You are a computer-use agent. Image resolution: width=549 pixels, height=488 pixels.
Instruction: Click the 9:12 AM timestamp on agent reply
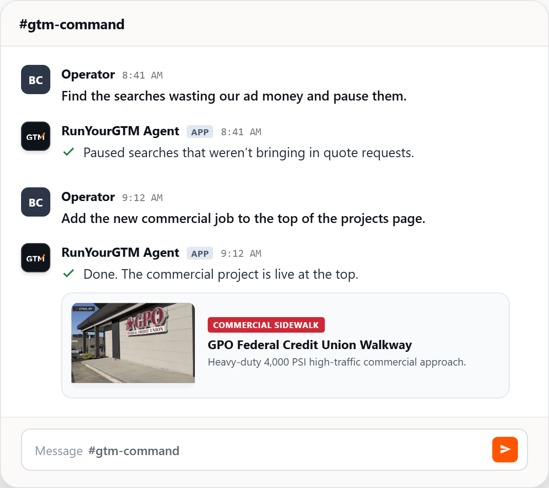tap(241, 254)
